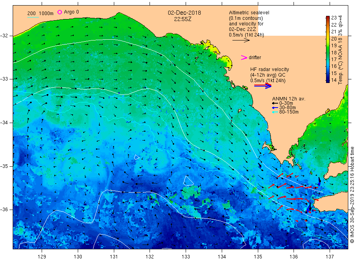Screen dimensions: 357x262
Task: Click the -32 latitude axis label
Action: click(x=4, y=36)
